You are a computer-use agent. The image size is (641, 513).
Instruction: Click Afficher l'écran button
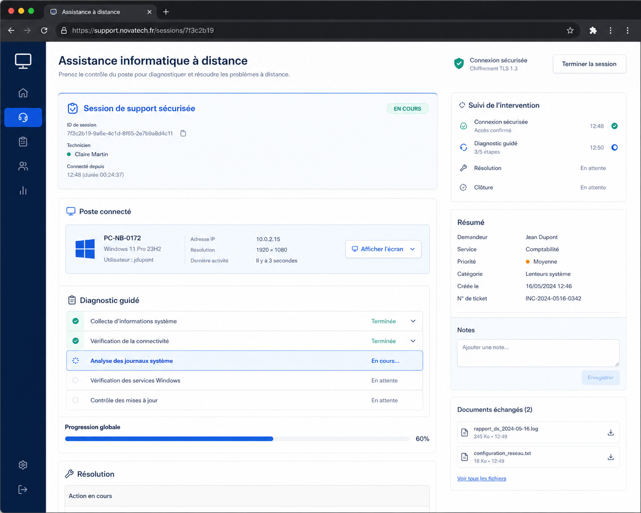pos(383,249)
